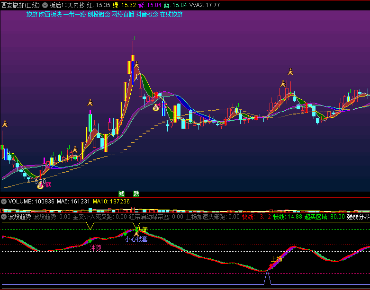Click the highest running-man icon on right side
370x290 pixels.
pos(290,72)
